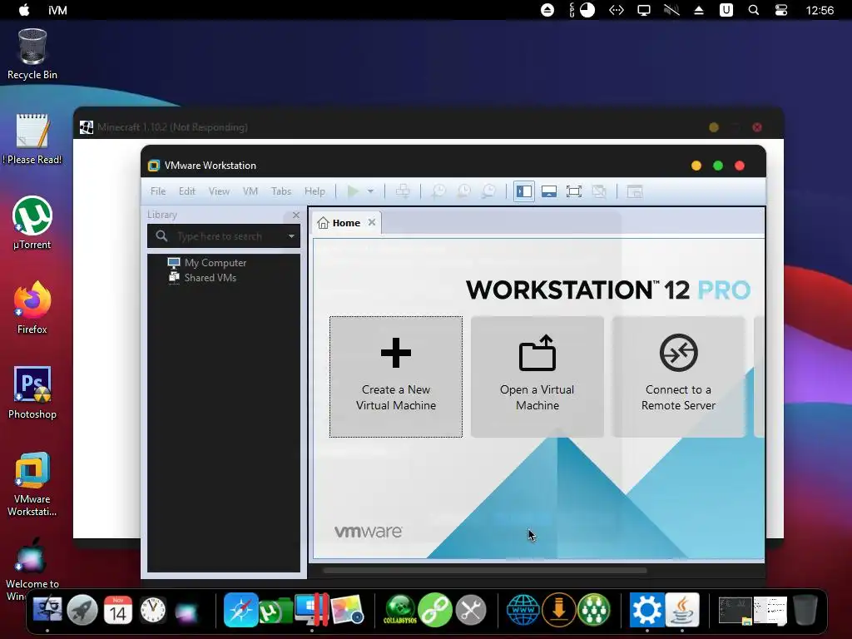The image size is (852, 639).
Task: Open the VMware Workstation desktop icon
Action: pyautogui.click(x=32, y=483)
